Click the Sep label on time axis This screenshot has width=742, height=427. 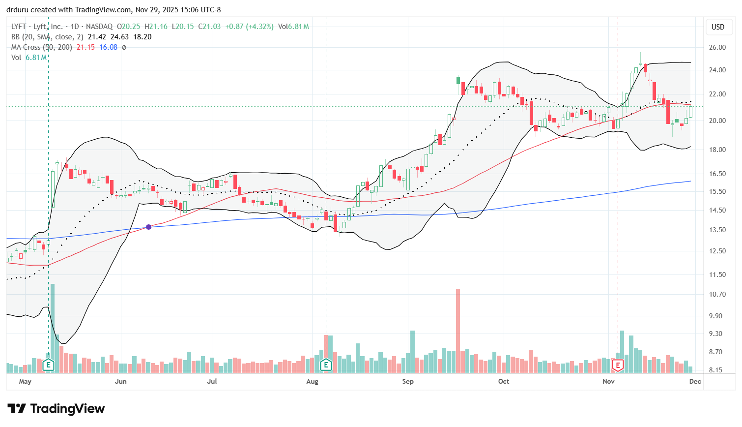coord(407,381)
